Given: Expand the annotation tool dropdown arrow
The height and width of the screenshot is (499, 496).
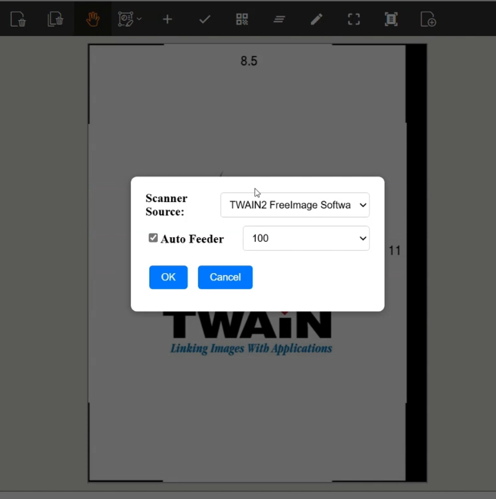Looking at the screenshot, I should (139, 19).
